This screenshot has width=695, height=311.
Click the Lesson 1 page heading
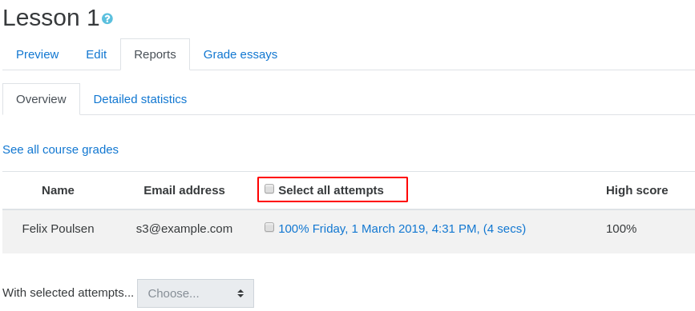[51, 18]
